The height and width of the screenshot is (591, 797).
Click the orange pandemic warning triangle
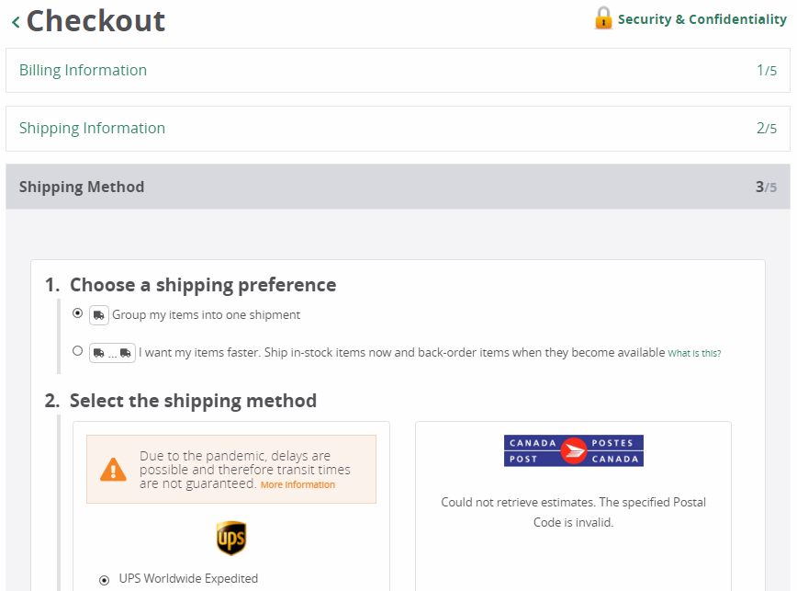(113, 470)
